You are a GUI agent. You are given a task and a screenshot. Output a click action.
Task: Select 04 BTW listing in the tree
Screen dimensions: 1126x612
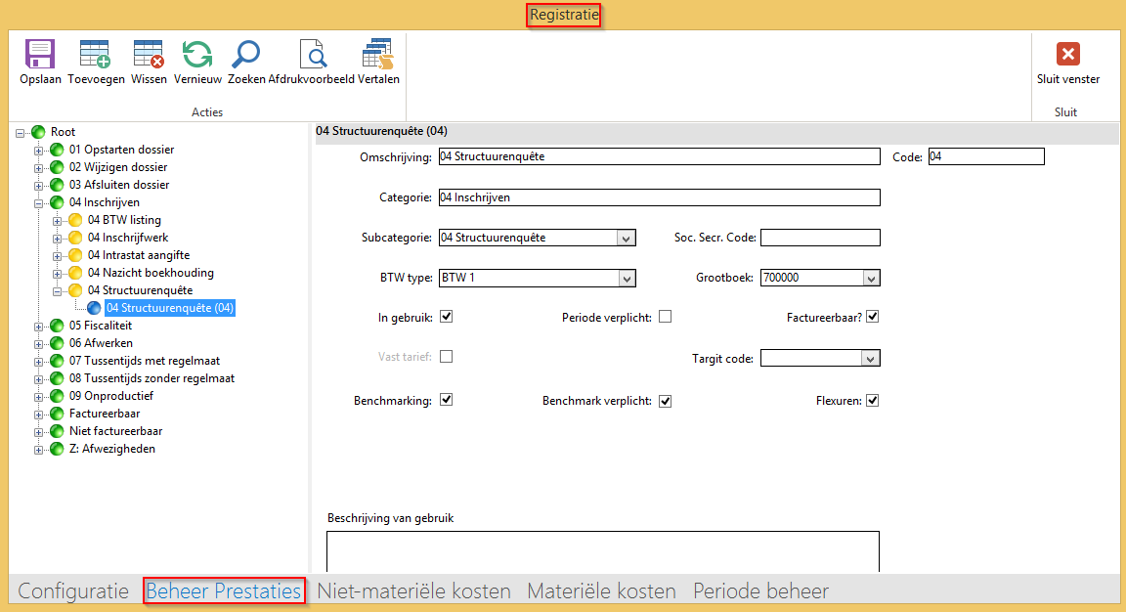click(x=124, y=220)
